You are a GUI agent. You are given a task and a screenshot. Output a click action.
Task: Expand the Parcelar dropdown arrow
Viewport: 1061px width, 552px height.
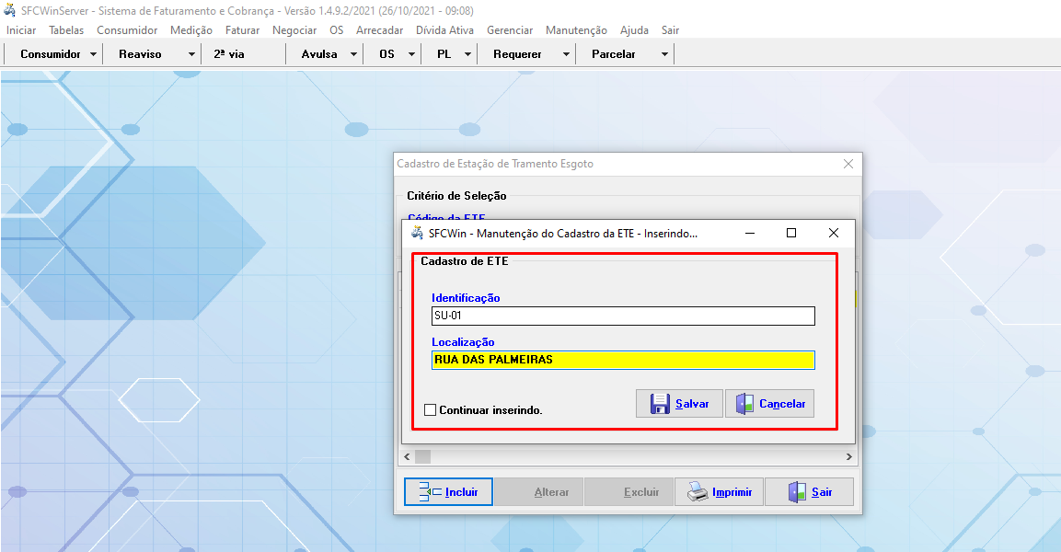(x=664, y=54)
